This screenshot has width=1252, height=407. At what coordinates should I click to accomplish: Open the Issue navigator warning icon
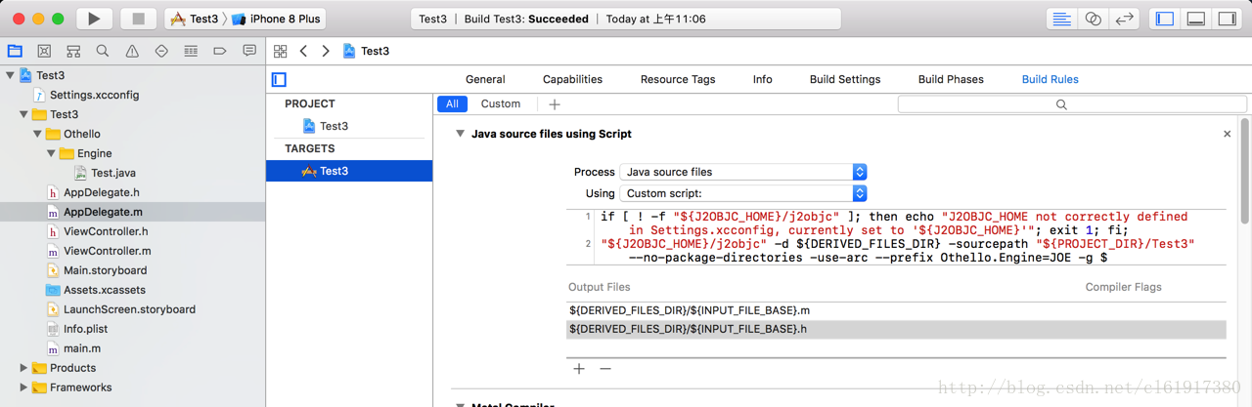coord(132,51)
